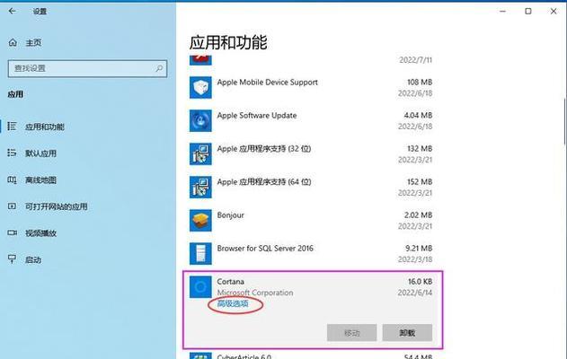Click the search magnifier icon
Viewport: 567px width, 359px height.
[x=159, y=68]
